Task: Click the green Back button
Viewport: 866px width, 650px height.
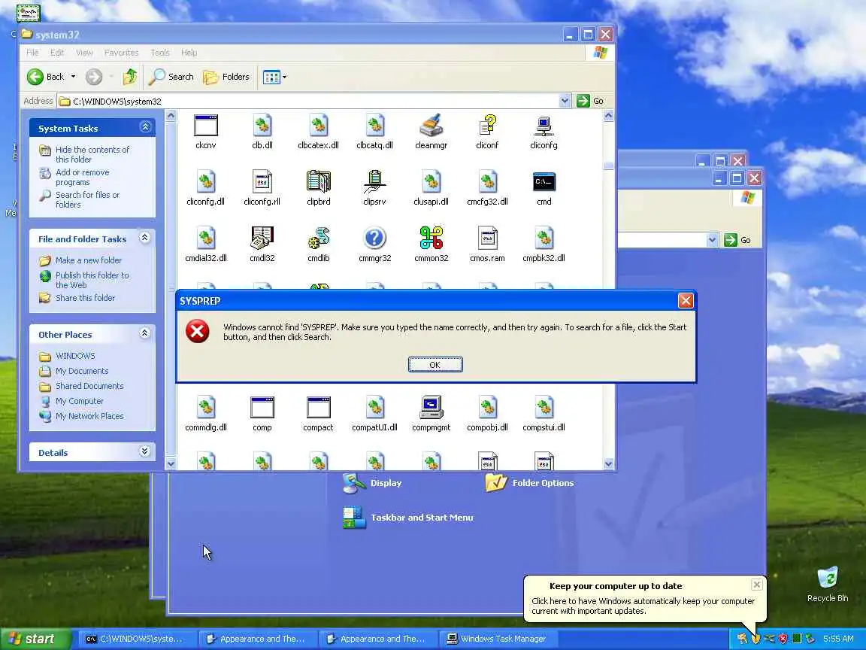Action: click(45, 77)
